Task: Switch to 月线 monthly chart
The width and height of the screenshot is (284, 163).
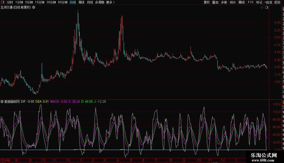Action: coord(90,2)
